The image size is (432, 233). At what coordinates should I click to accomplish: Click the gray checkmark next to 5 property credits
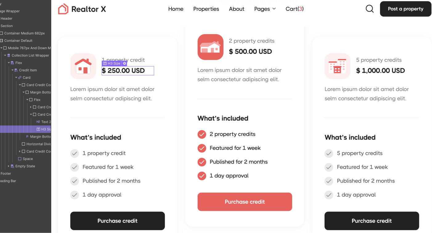pos(329,153)
